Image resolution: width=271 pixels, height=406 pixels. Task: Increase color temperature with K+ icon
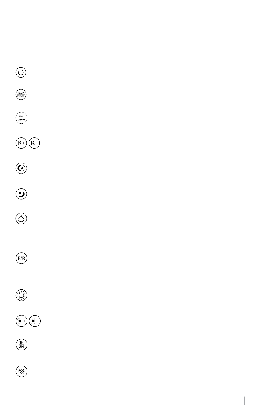click(21, 143)
